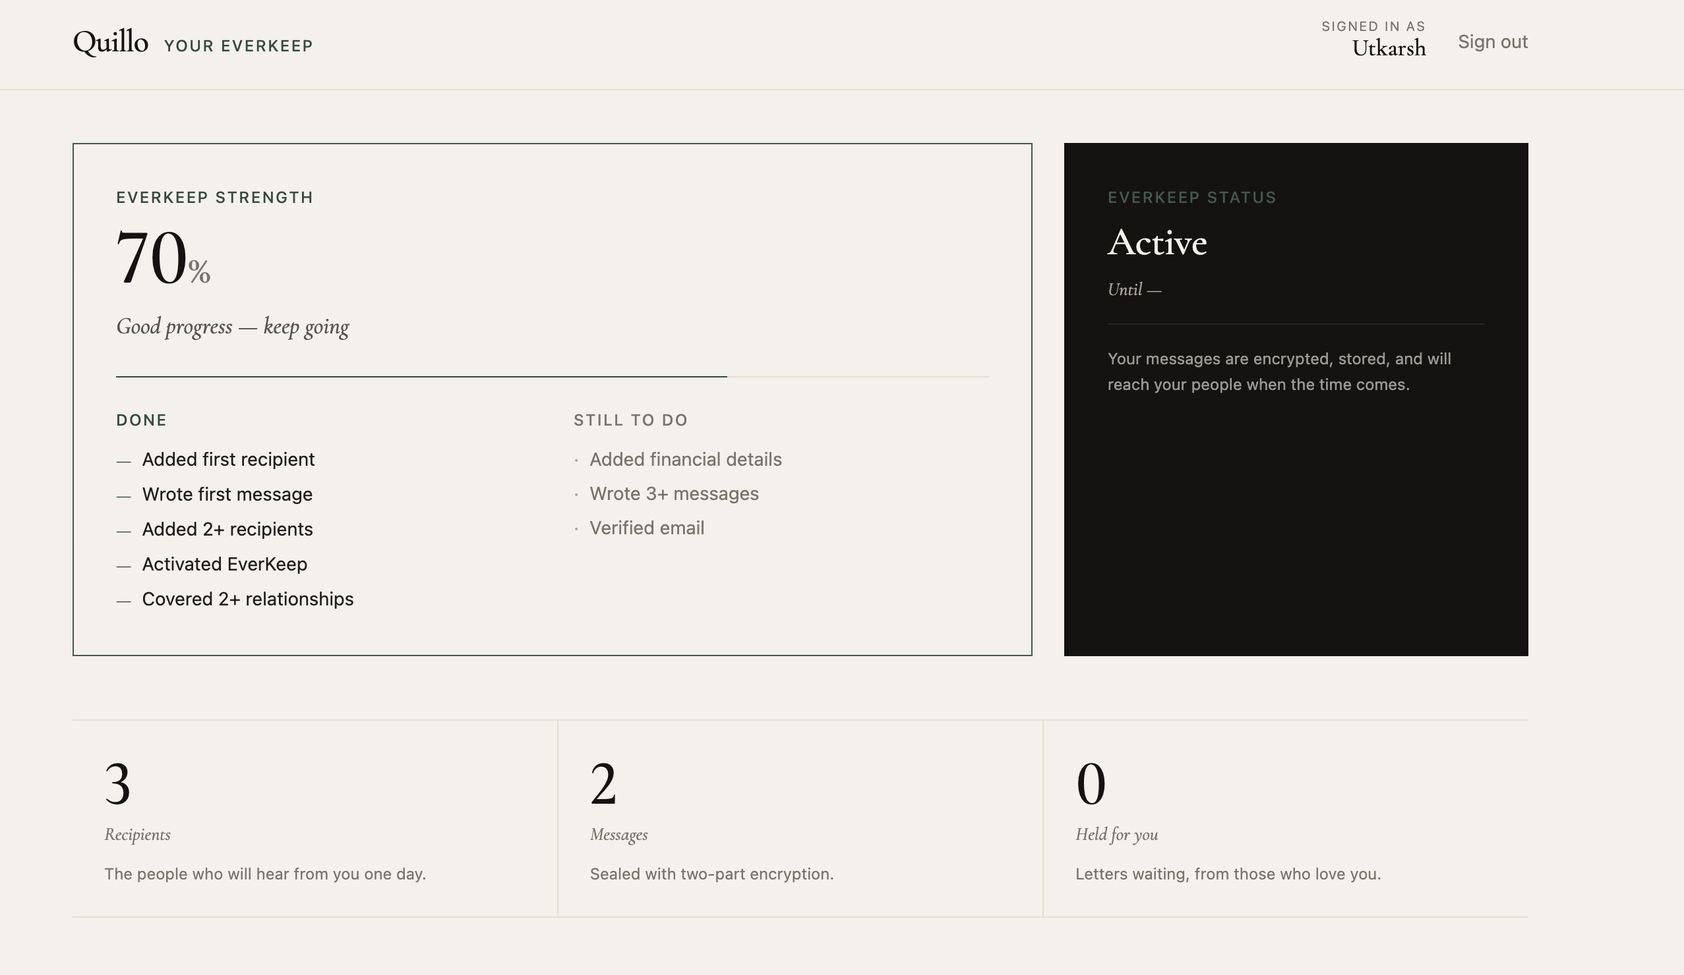
Task: Click the EVERKEEP STATUS label
Action: 1192,198
